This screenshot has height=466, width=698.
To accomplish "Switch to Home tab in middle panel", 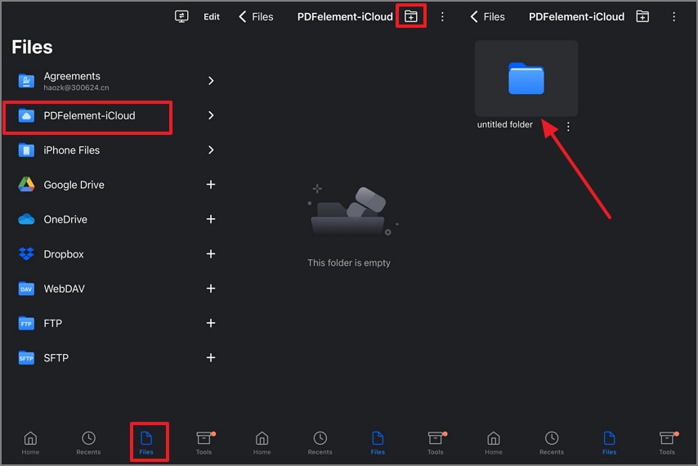I will pyautogui.click(x=262, y=443).
